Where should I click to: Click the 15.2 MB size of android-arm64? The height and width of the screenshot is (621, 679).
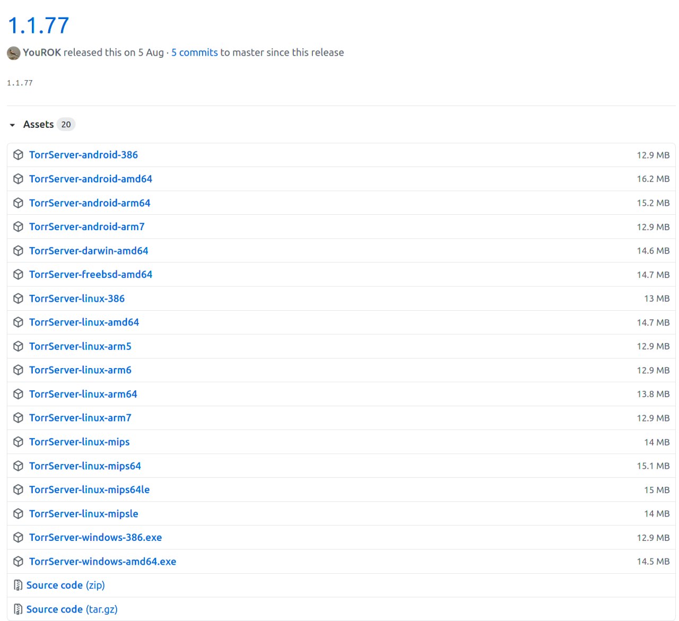point(653,203)
